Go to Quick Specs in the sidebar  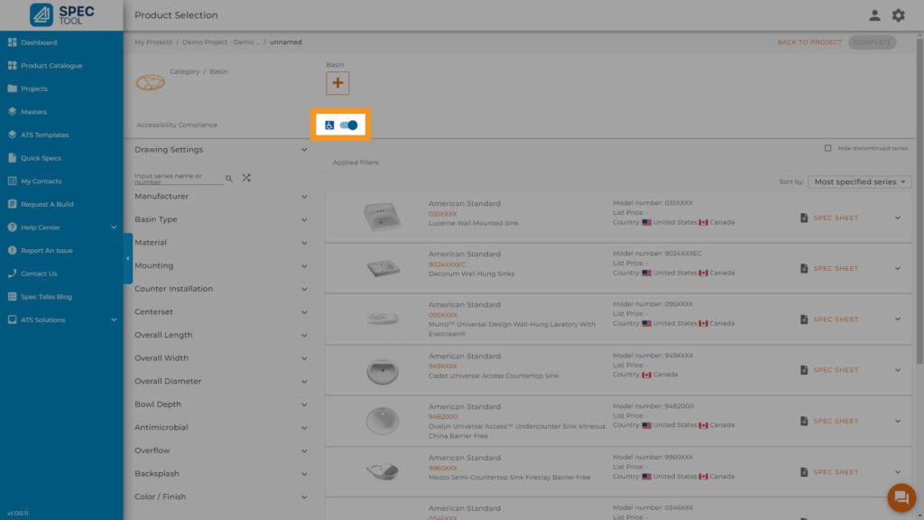[x=42, y=158]
